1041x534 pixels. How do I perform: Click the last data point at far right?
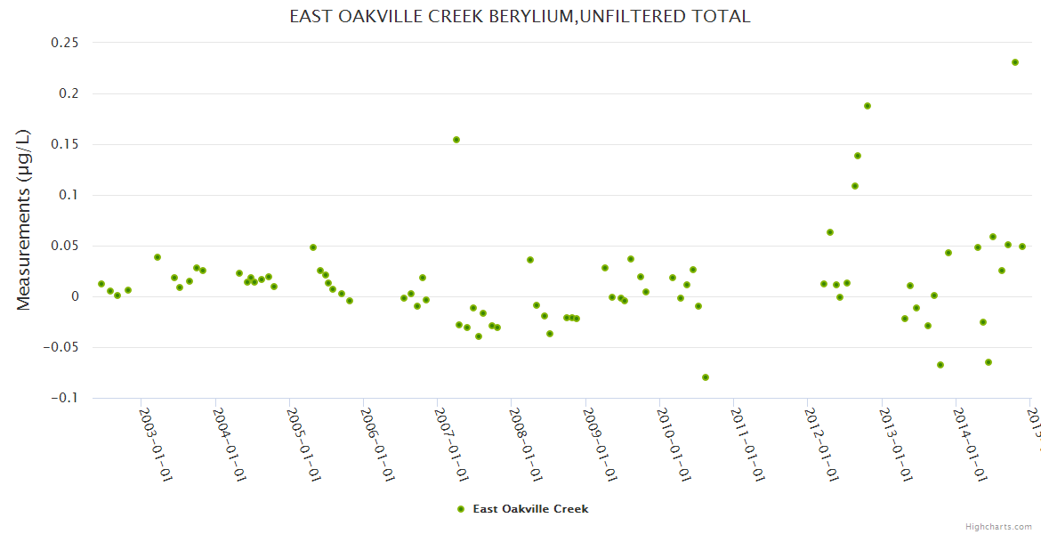pyautogui.click(x=1022, y=247)
